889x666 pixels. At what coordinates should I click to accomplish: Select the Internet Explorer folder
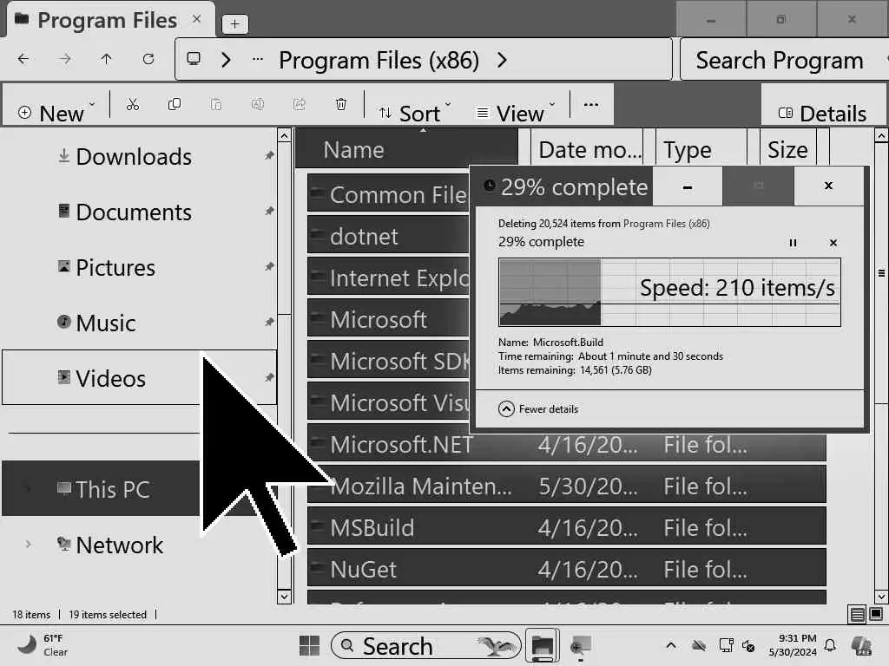coord(389,277)
